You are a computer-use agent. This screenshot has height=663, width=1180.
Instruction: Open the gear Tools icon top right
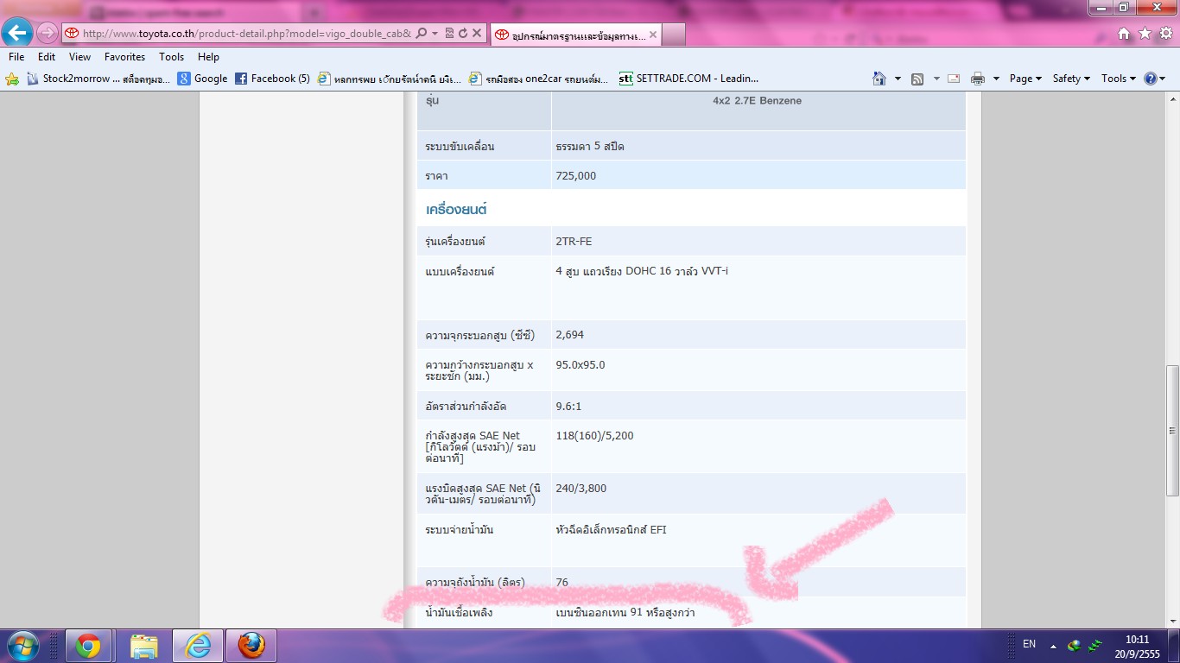click(1165, 33)
